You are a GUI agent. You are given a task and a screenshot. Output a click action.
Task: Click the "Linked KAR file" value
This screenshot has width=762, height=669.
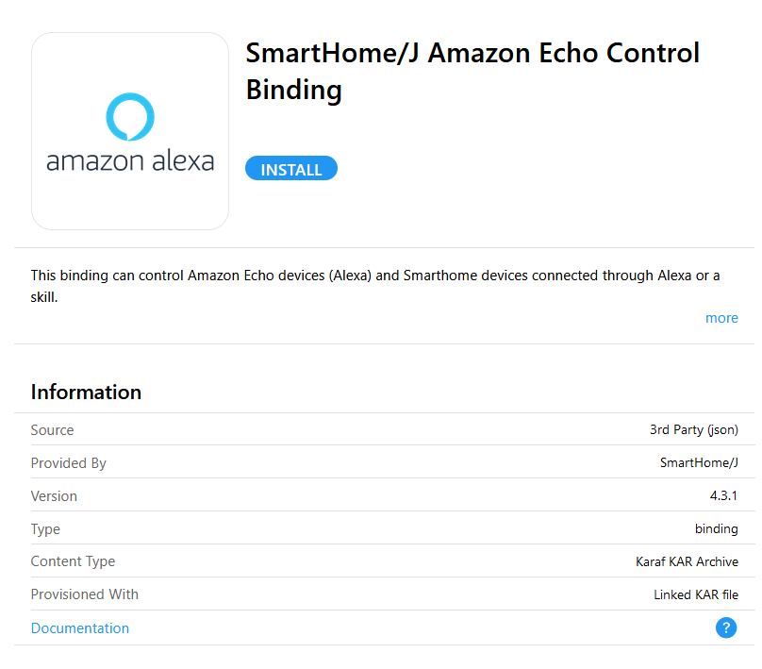pos(695,594)
